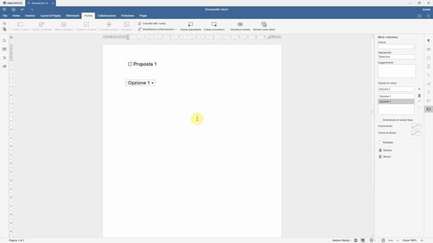433x243 pixels.
Task: Click the Print icon in title bar
Action: 14,9
